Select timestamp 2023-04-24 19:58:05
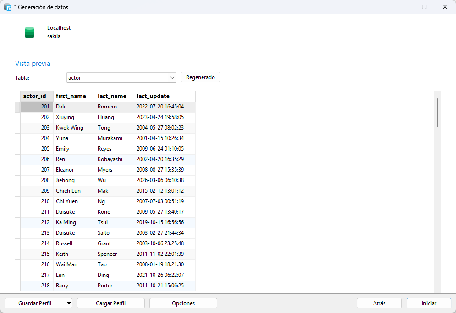 point(165,117)
